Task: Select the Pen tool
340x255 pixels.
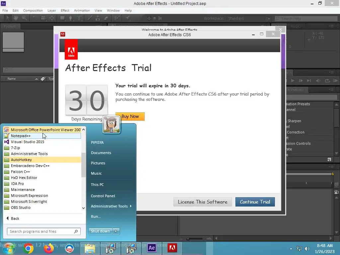Action: [x=71, y=18]
